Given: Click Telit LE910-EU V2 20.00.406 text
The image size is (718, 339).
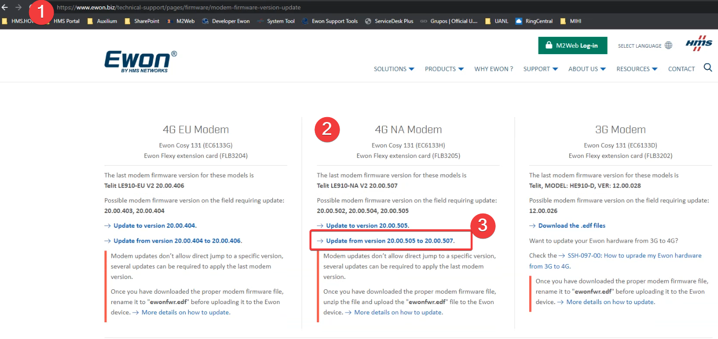Looking at the screenshot, I should [144, 185].
